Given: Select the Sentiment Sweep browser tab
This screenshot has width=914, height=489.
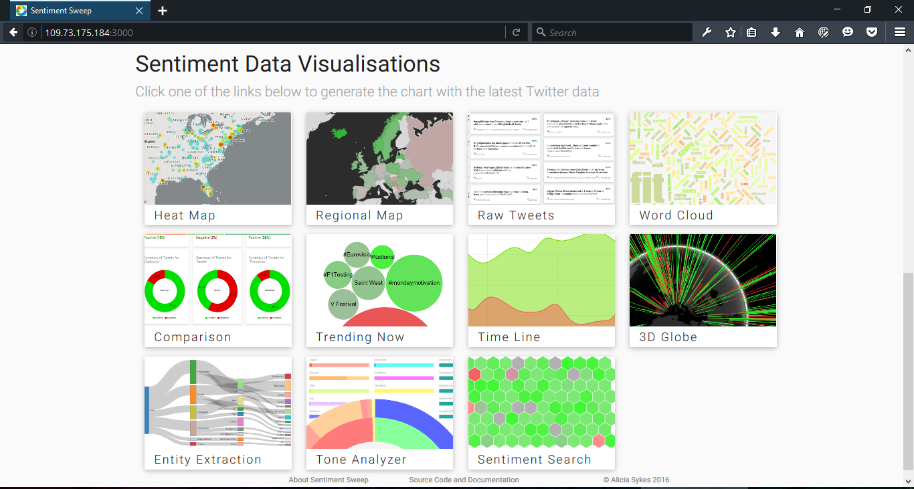Looking at the screenshot, I should 74,11.
